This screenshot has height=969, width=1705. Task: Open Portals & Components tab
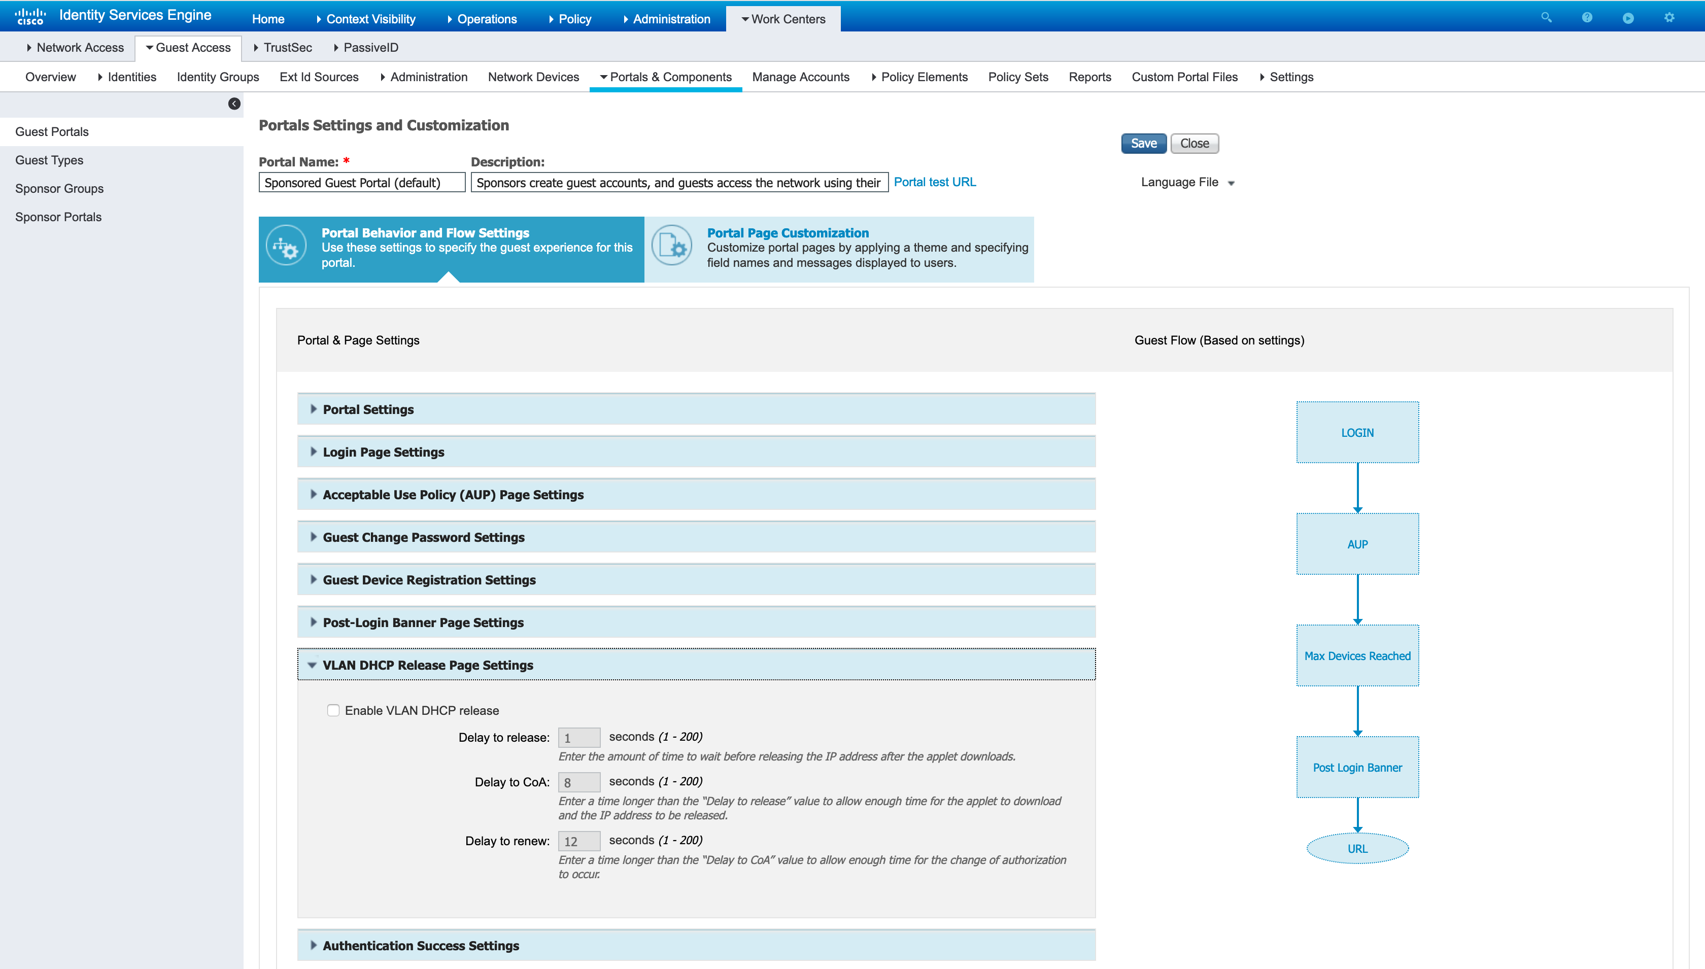(665, 77)
